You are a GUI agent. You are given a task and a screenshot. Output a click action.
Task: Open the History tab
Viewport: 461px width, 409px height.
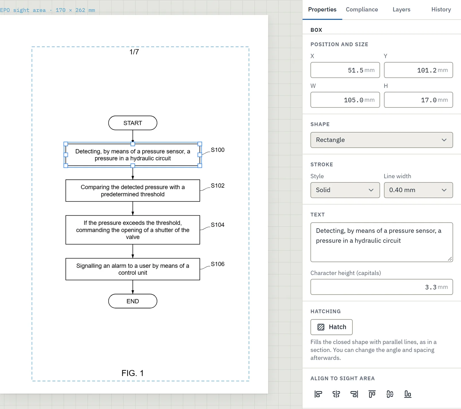pos(441,9)
